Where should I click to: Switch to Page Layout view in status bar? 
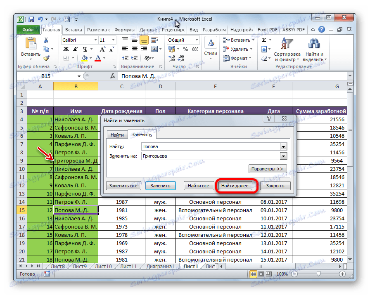pyautogui.click(x=262, y=274)
